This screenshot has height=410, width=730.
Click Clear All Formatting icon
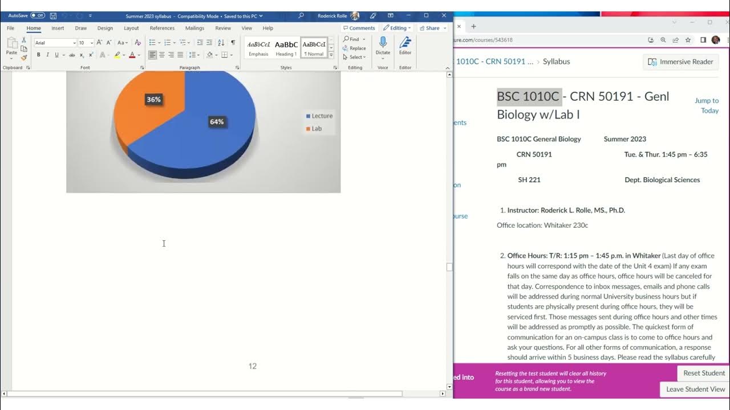pos(137,43)
